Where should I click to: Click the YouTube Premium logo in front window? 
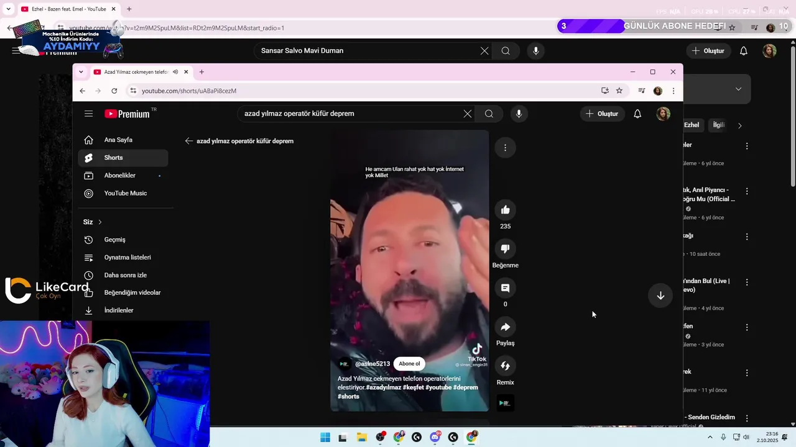click(x=127, y=114)
